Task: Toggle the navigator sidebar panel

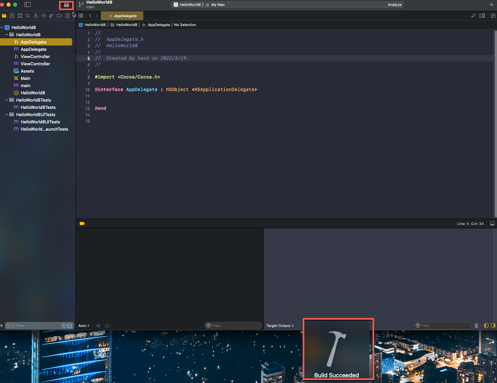Action: [x=28, y=5]
